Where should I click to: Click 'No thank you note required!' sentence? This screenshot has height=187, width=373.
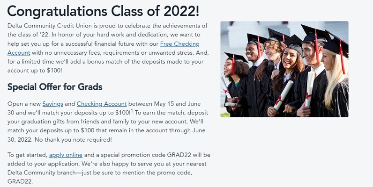pyautogui.click(x=73, y=139)
